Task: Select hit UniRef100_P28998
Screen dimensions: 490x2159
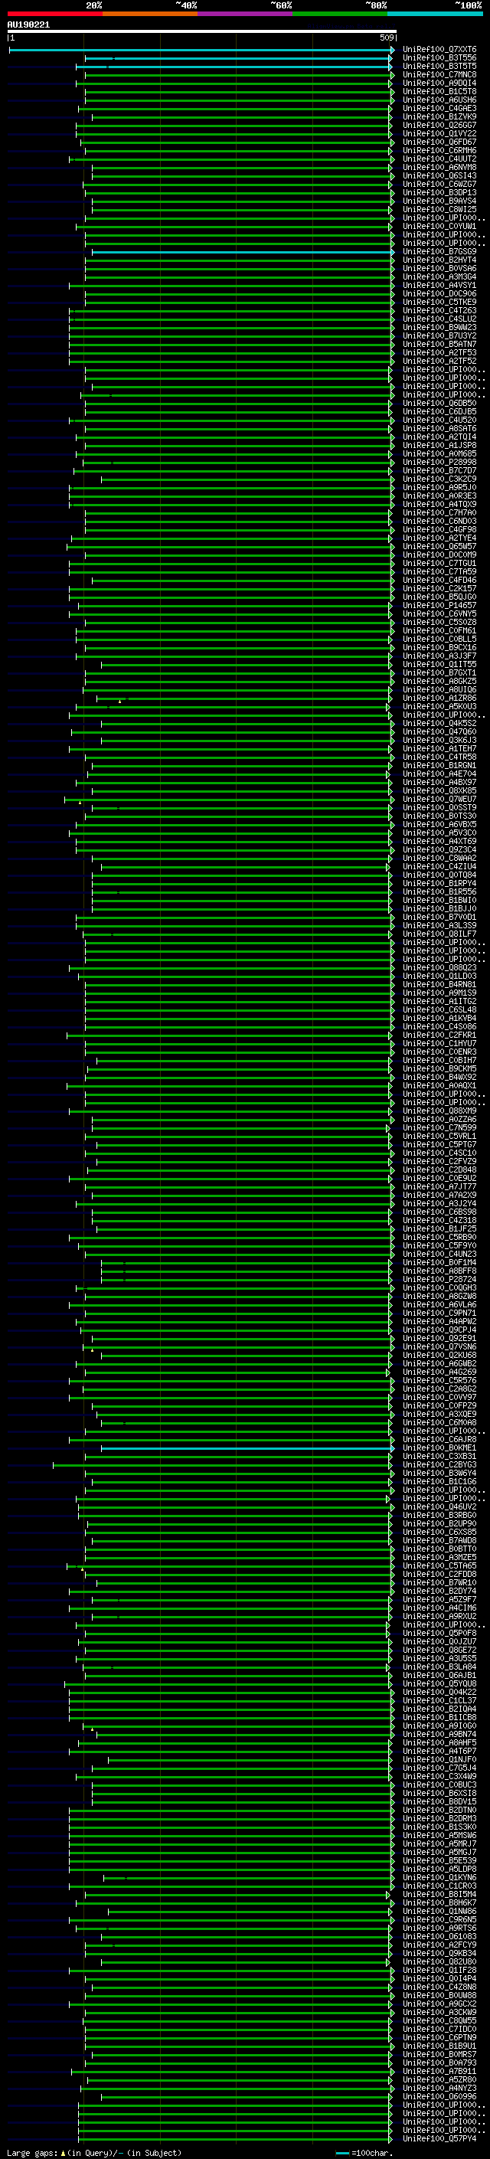Action: pos(439,463)
